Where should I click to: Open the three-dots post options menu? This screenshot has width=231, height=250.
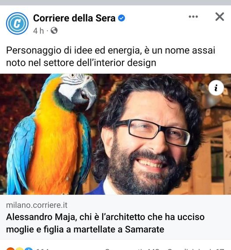click(x=193, y=17)
